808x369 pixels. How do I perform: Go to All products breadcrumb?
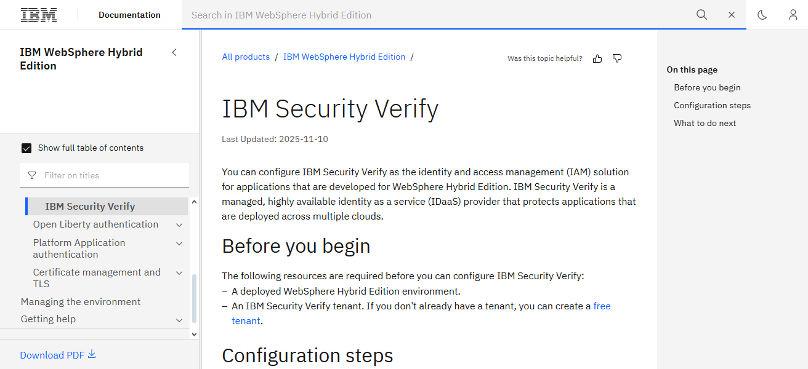coord(246,57)
